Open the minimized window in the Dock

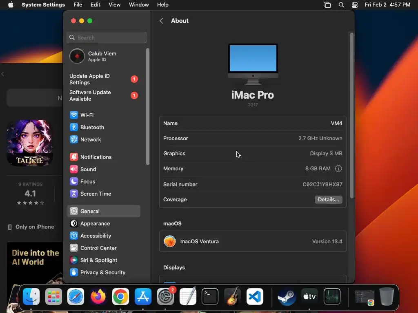pos(365,297)
